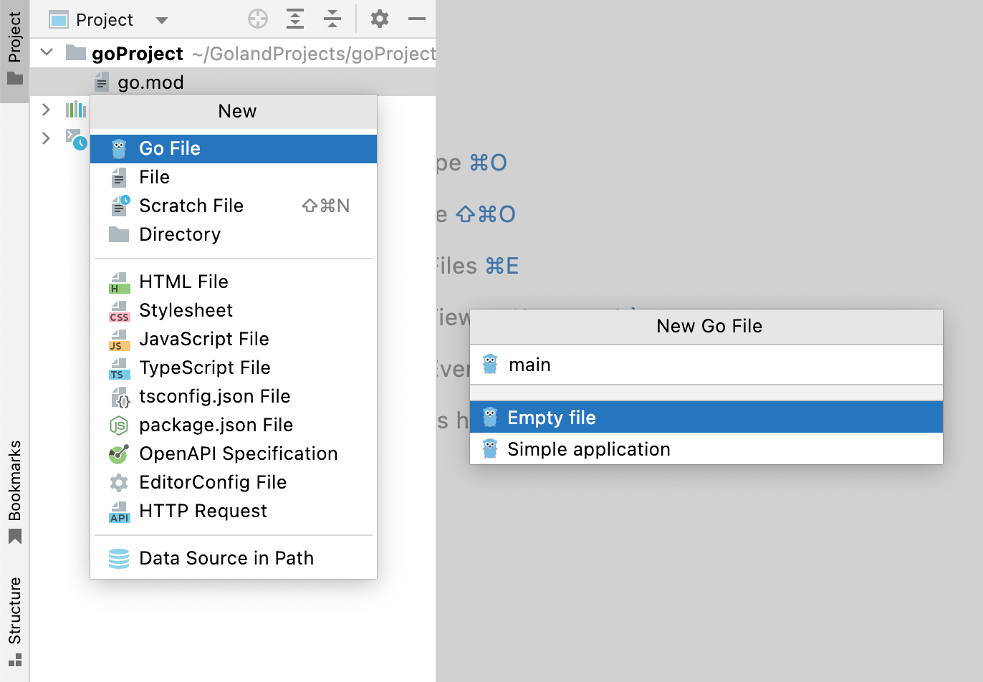The height and width of the screenshot is (682, 983).
Task: Open Project view settings gear
Action: coord(380,19)
